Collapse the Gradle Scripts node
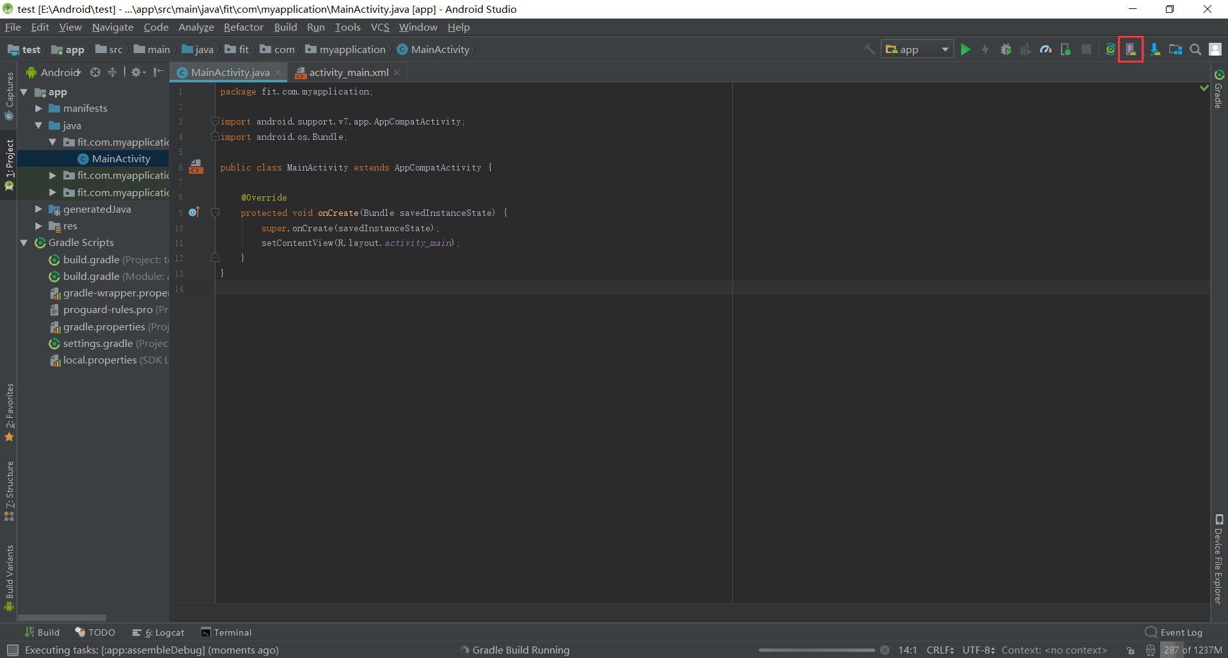 tap(24, 243)
